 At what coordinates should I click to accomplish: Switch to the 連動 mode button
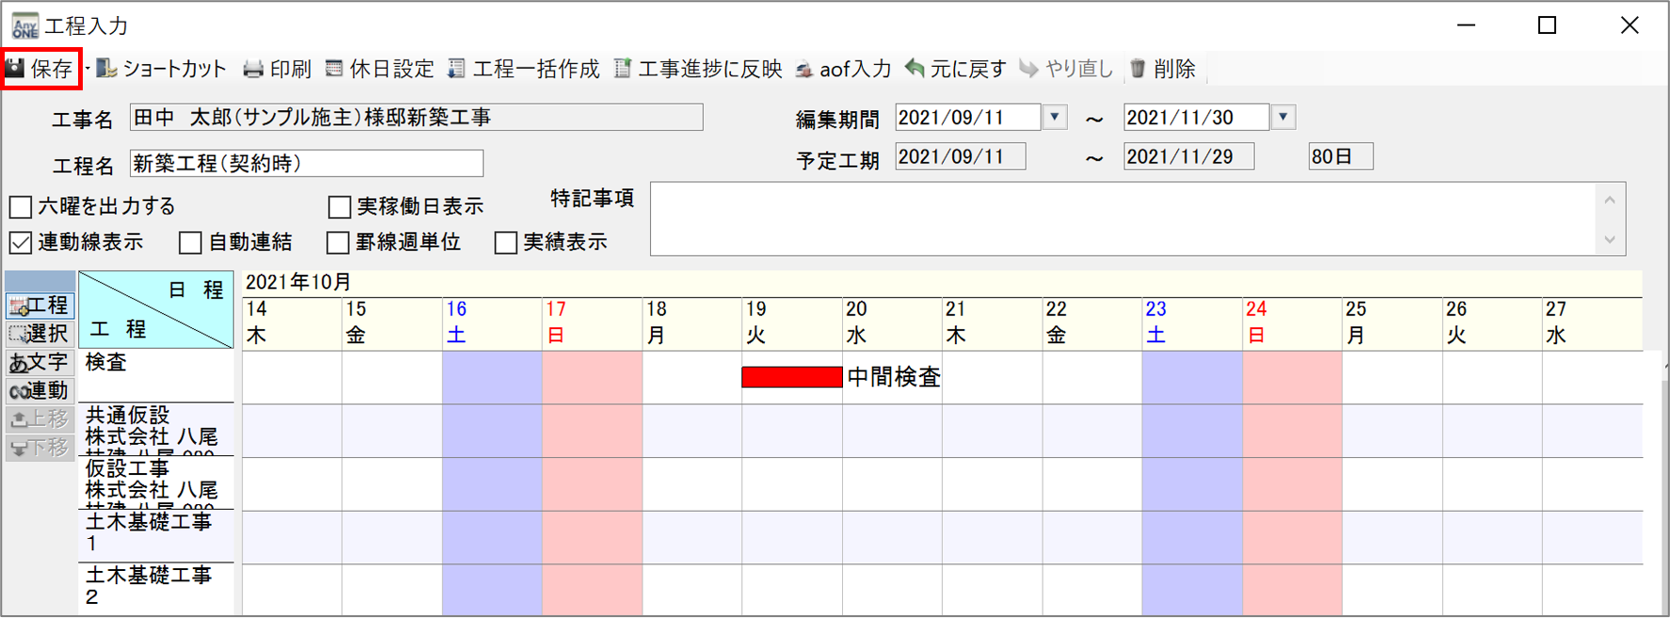tap(40, 390)
